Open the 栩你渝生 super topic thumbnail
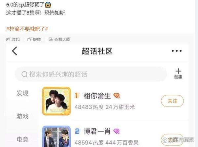 coord(56,101)
